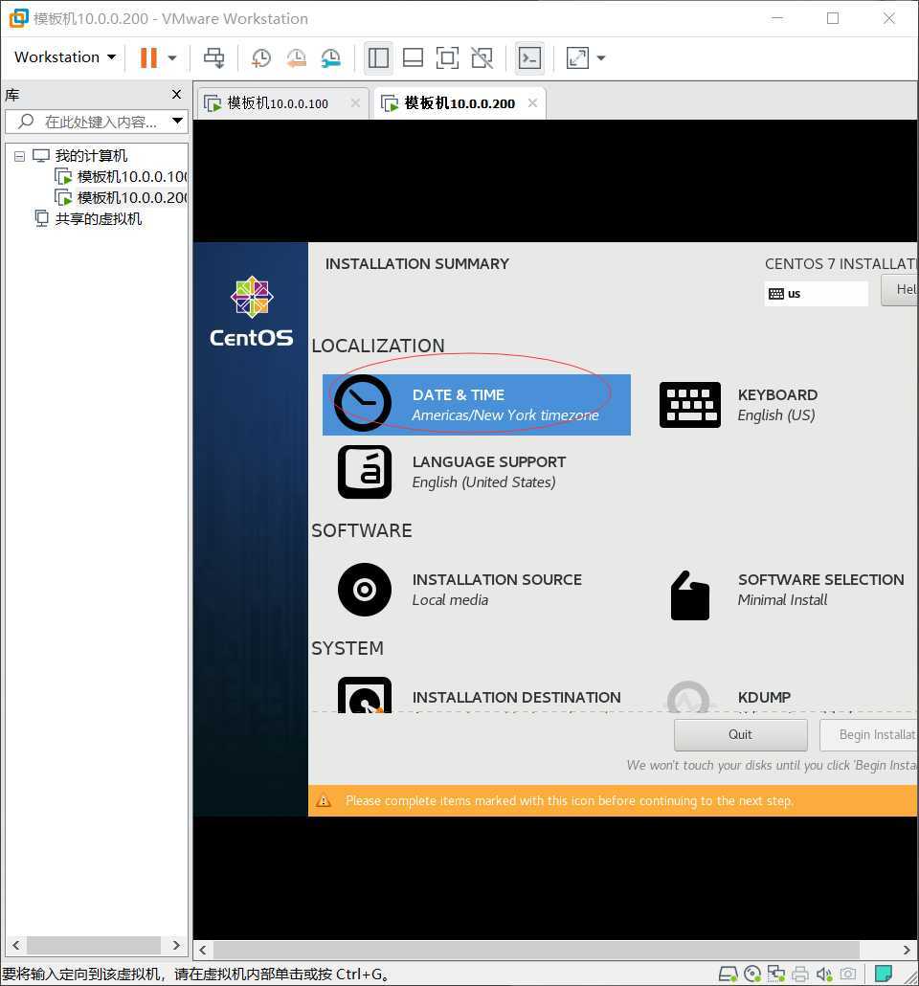919x986 pixels.
Task: Maximize the VMware Workstation window
Action: pos(832,18)
